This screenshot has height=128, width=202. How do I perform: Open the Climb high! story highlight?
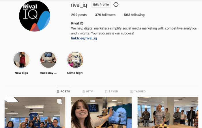tap(75, 60)
